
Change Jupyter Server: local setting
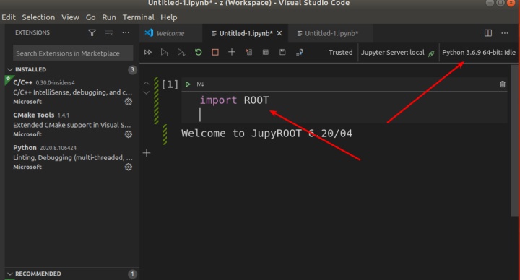tap(393, 53)
